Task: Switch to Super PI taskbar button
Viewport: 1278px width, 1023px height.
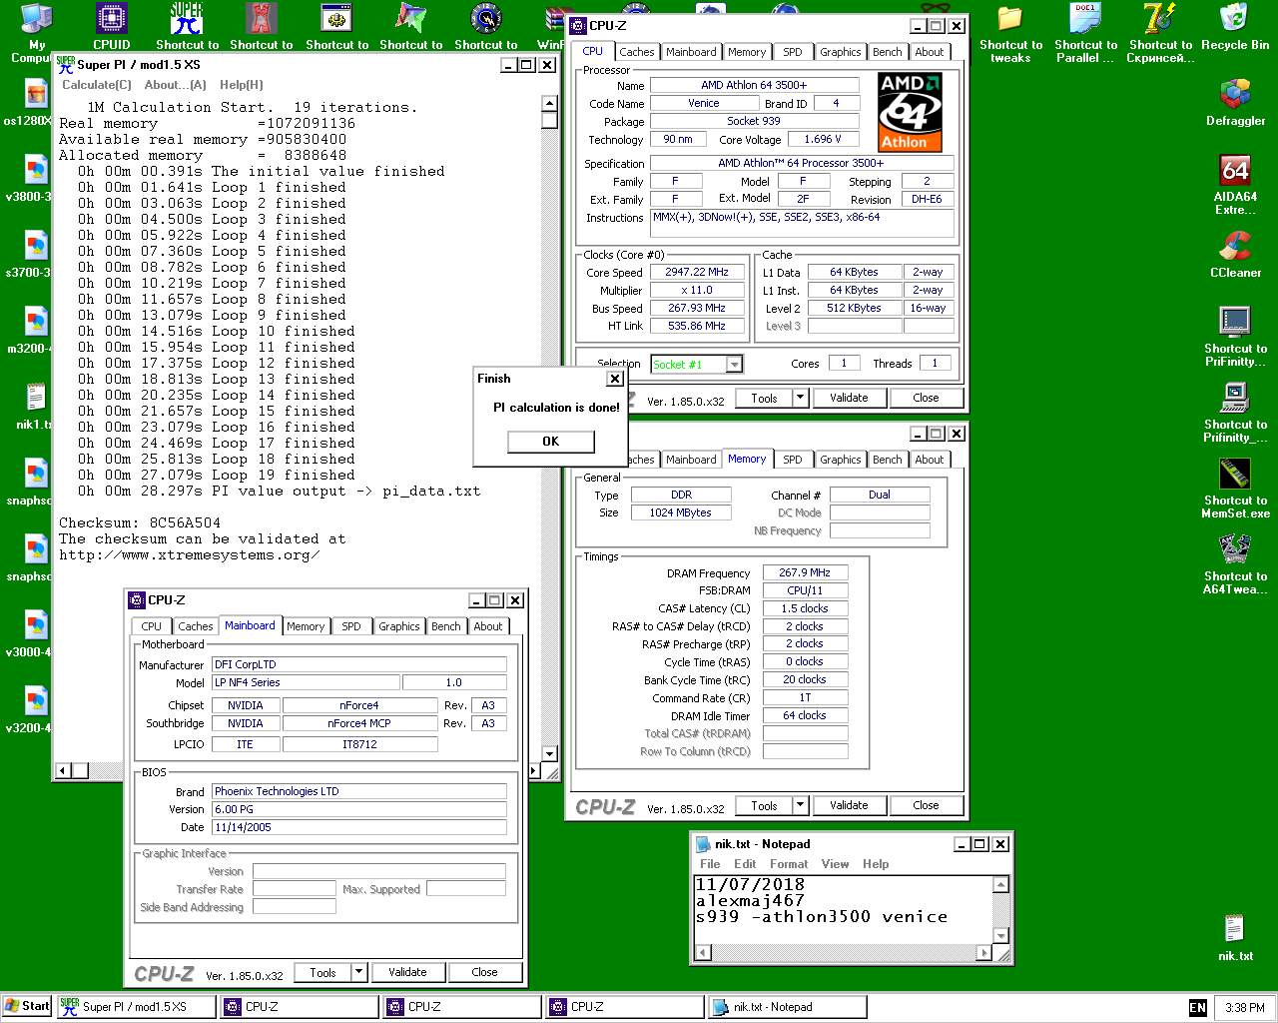Action: [x=137, y=1007]
